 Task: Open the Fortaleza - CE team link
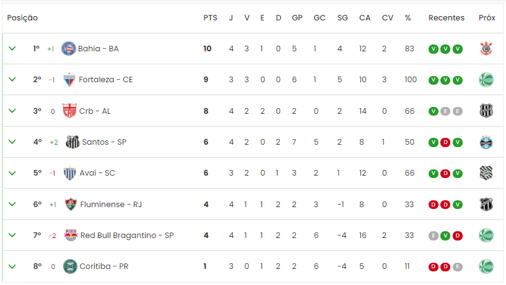(105, 80)
